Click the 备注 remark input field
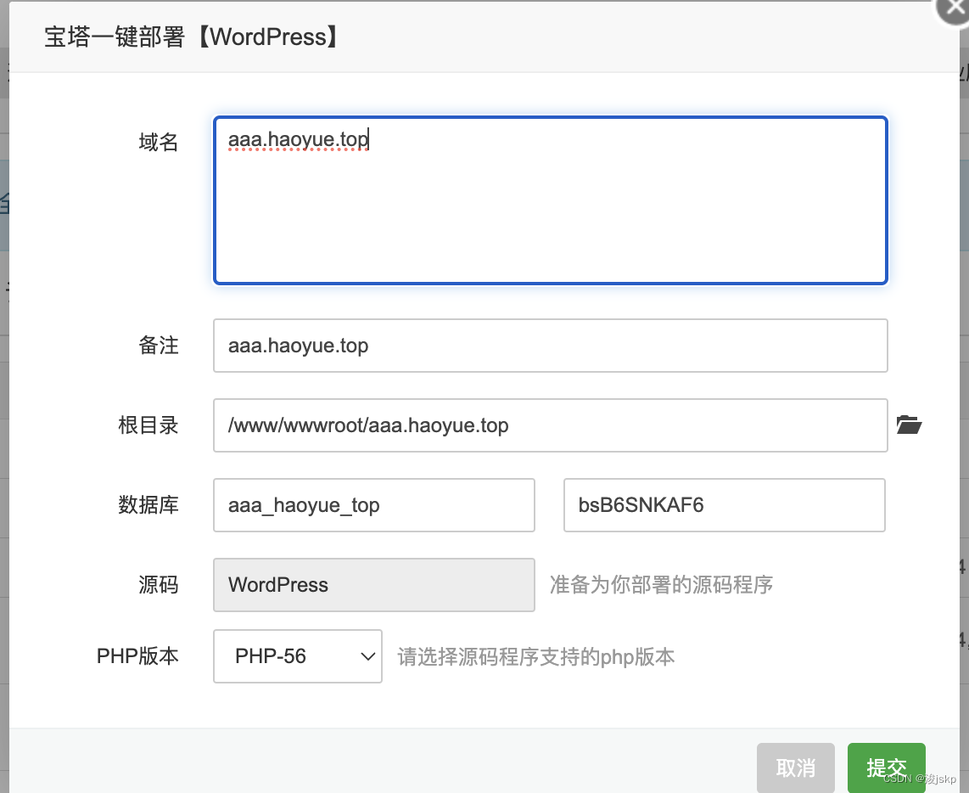 (551, 346)
